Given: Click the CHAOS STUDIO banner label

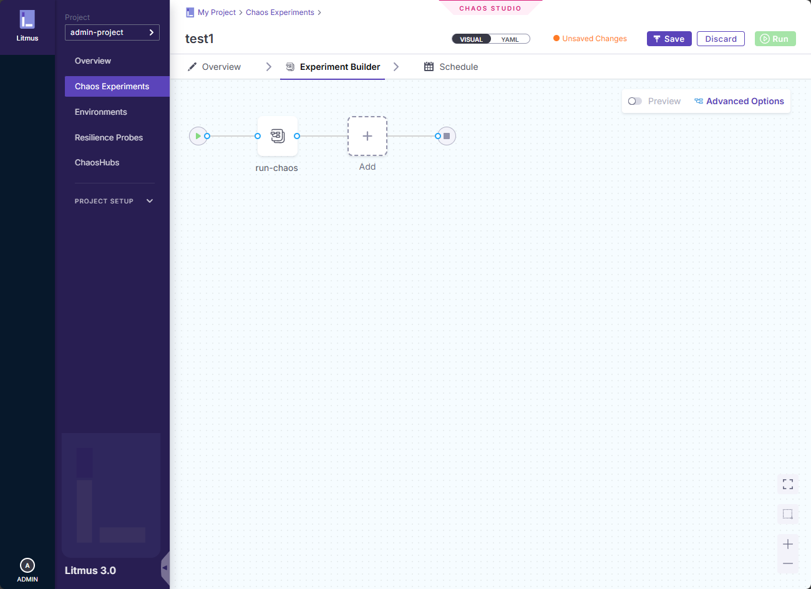Looking at the screenshot, I should 490,8.
